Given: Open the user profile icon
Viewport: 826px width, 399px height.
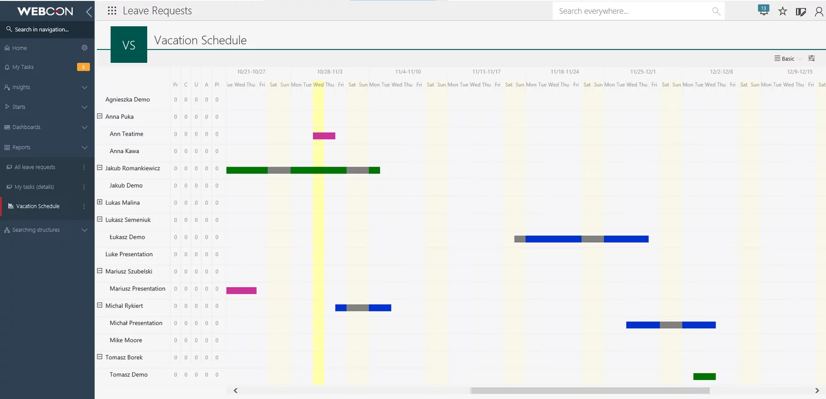Looking at the screenshot, I should (x=819, y=11).
